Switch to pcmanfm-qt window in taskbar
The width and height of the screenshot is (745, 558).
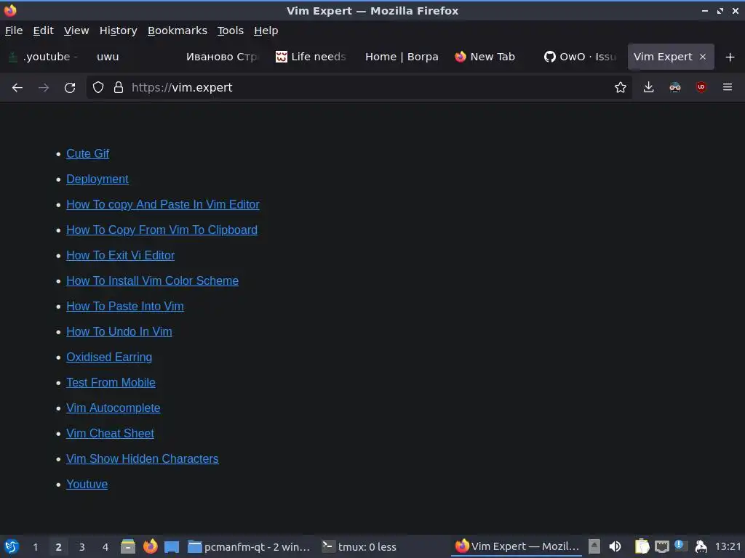click(x=249, y=546)
